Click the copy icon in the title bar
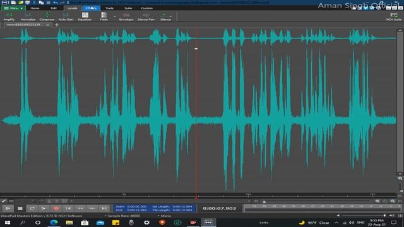The width and height of the screenshot is (404, 227). pos(41,3)
